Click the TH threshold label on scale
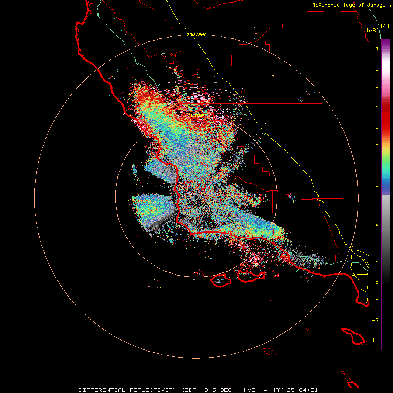393x393 pixels. click(x=375, y=340)
